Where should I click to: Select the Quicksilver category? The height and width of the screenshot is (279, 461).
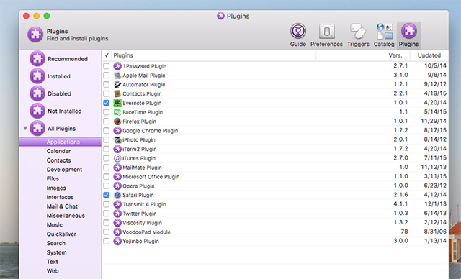click(x=61, y=234)
